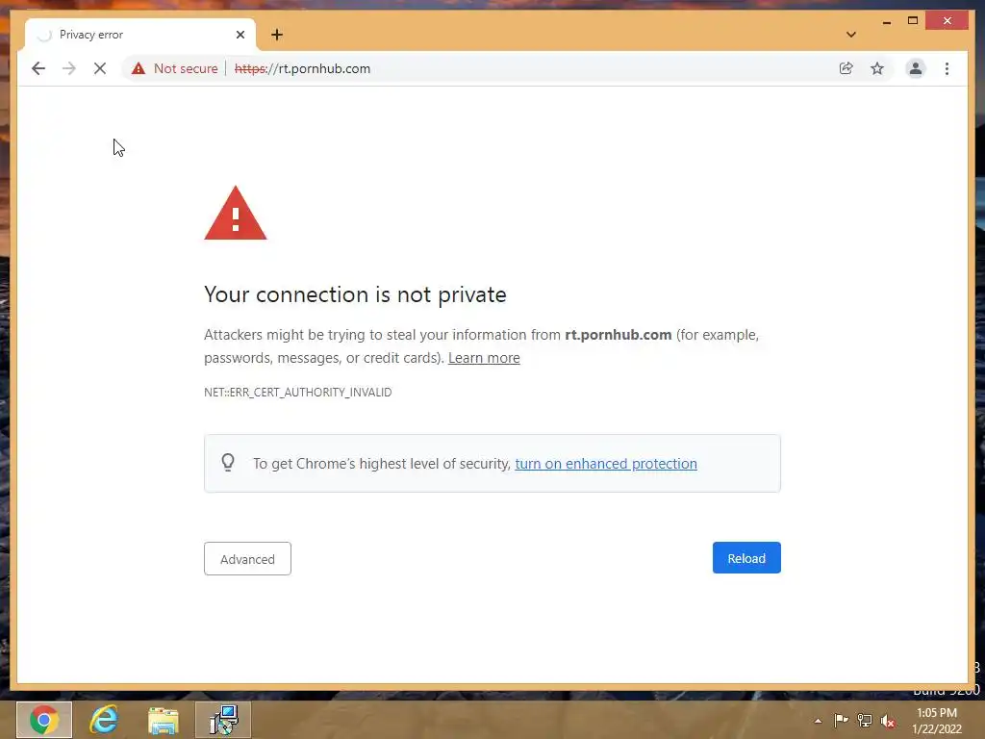The height and width of the screenshot is (739, 985).
Task: Open the profile avatar icon
Action: (916, 68)
